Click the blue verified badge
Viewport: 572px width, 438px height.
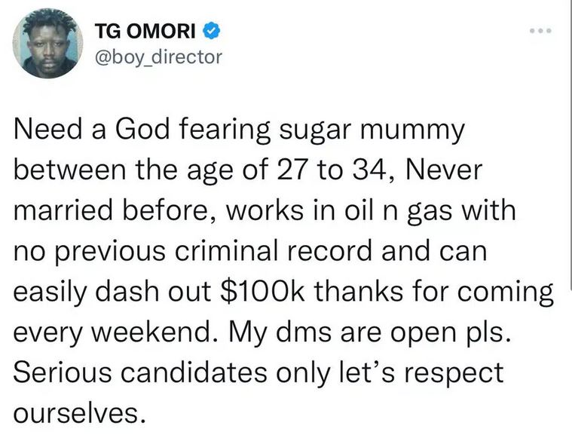click(213, 32)
